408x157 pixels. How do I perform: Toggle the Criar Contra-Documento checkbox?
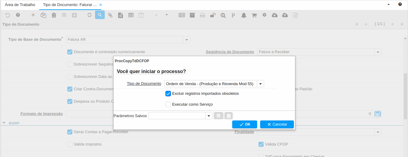[x=70, y=89]
